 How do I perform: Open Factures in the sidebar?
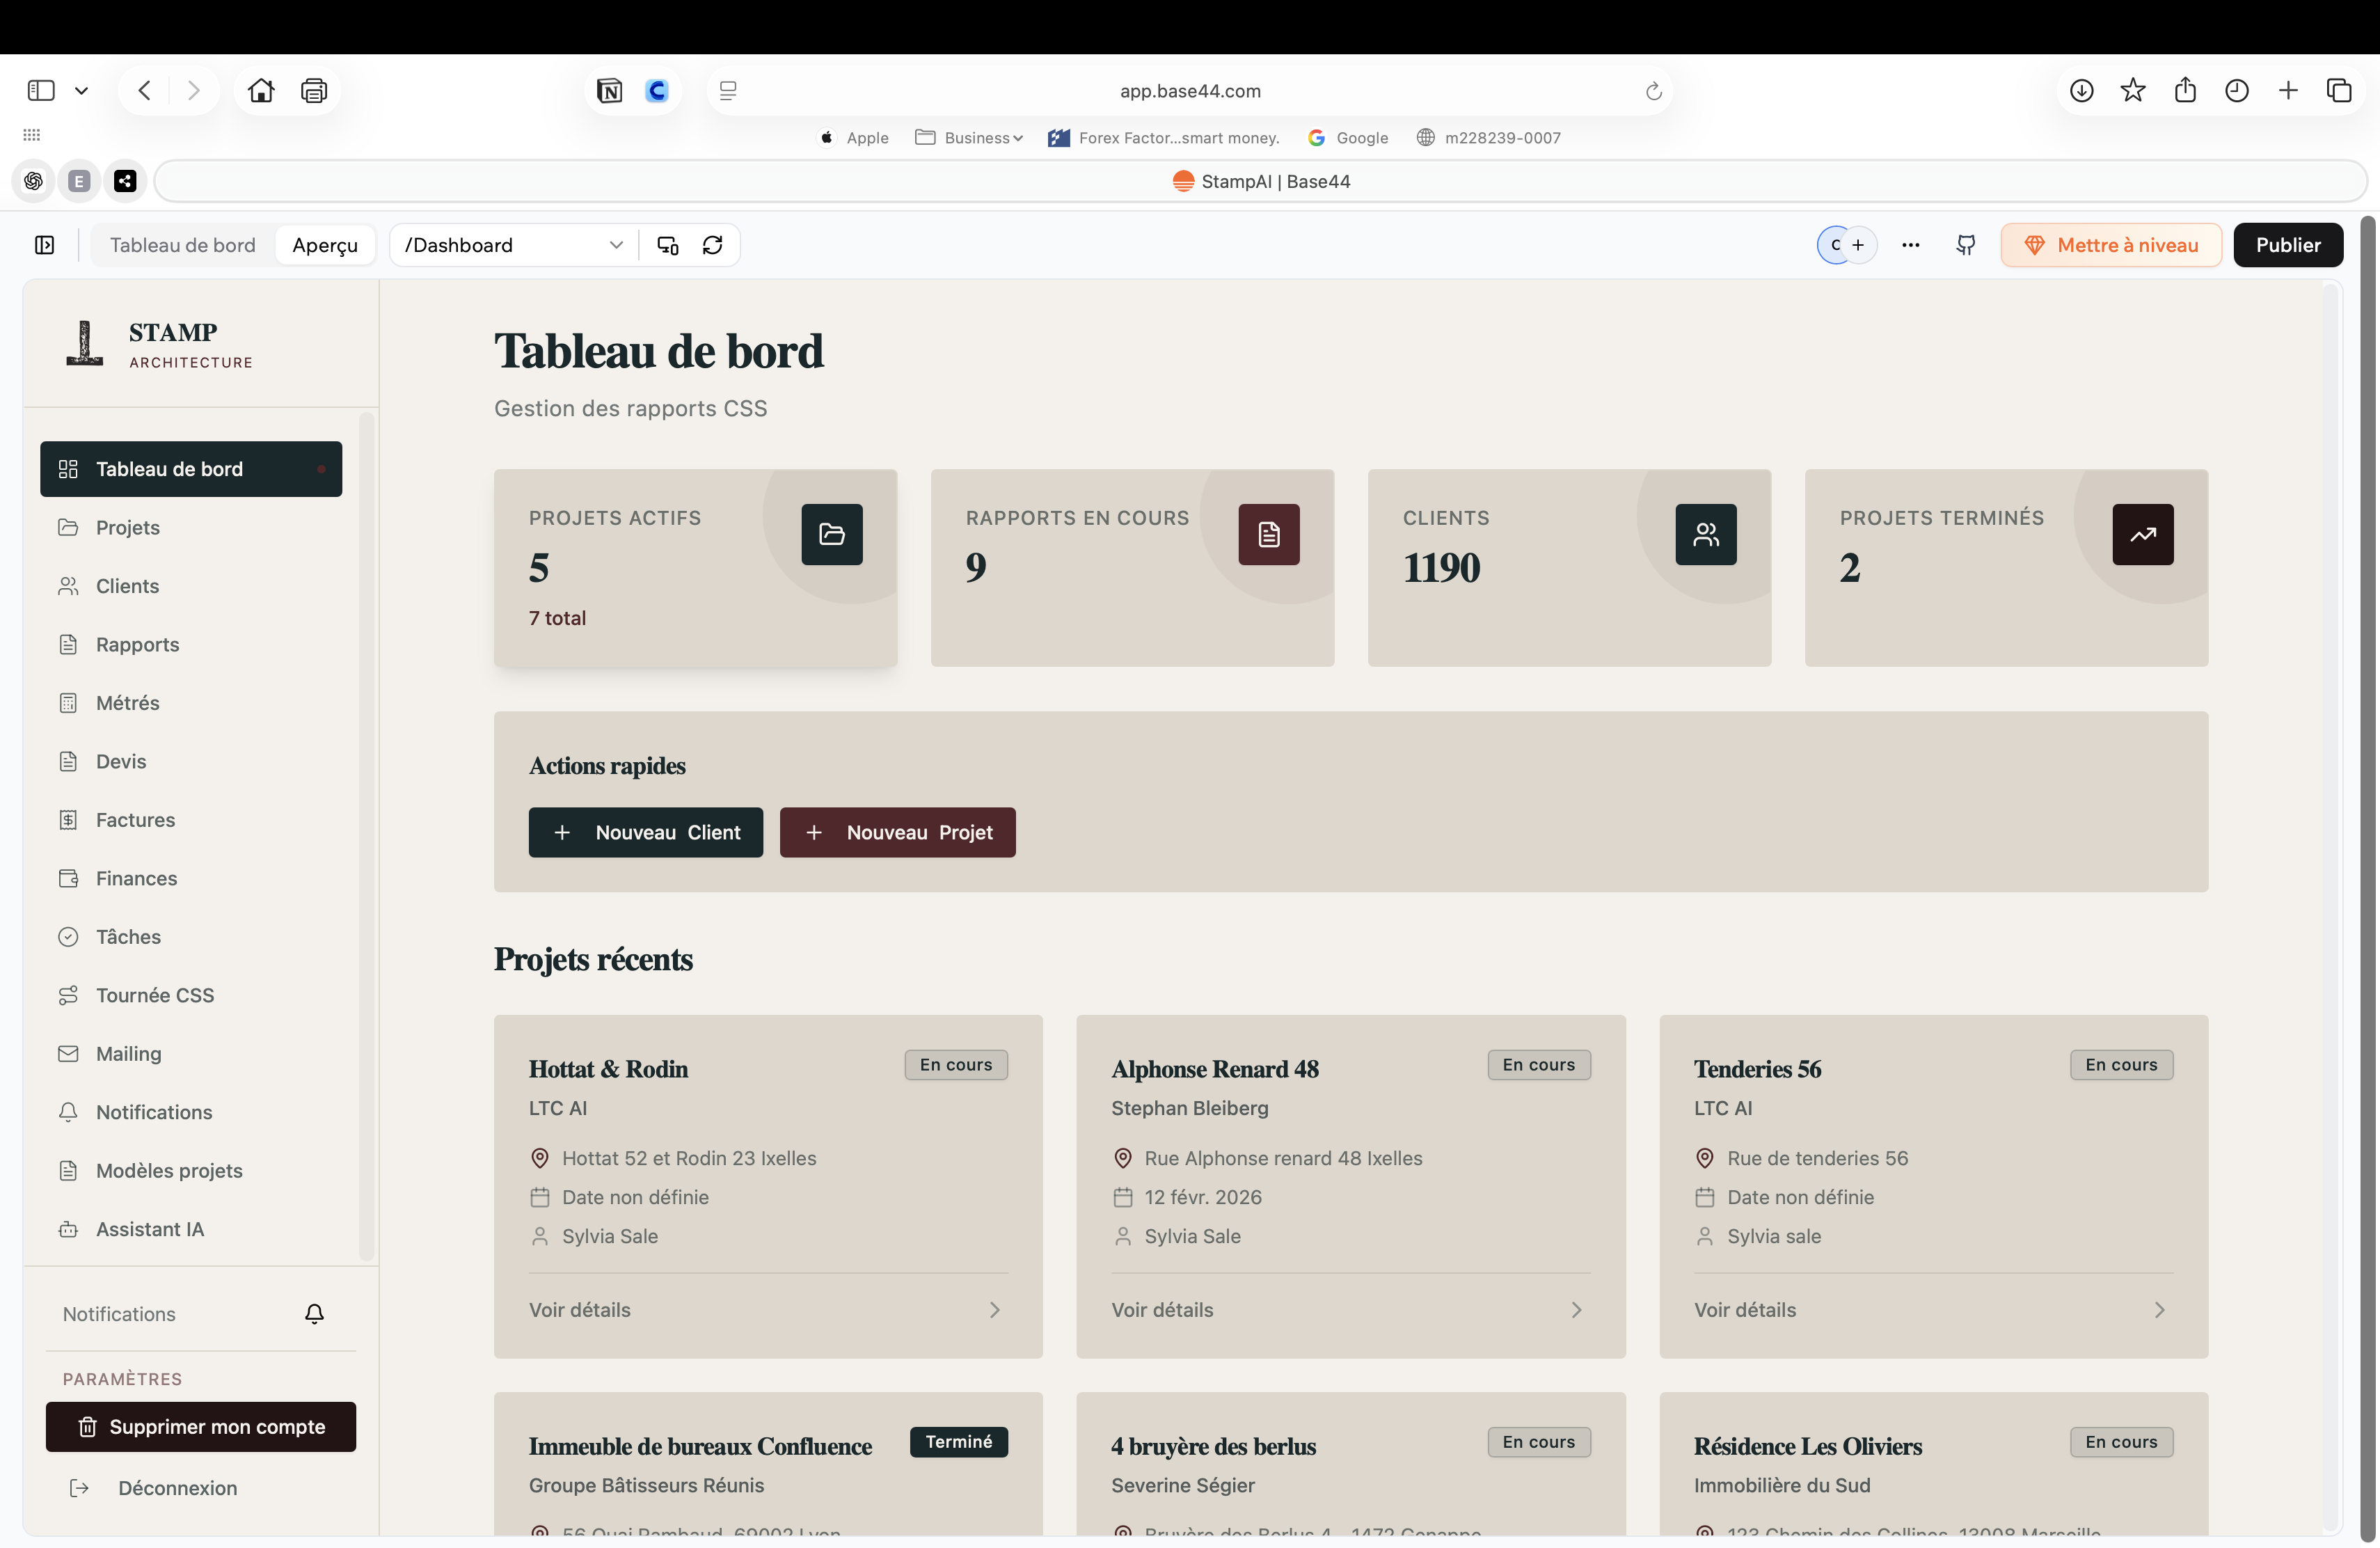191,820
